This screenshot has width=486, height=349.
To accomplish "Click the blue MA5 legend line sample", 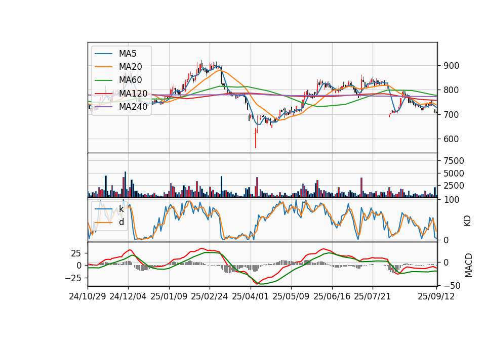I will (103, 54).
